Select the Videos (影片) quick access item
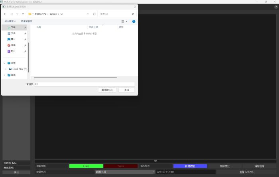The image size is (279, 177). (12, 51)
